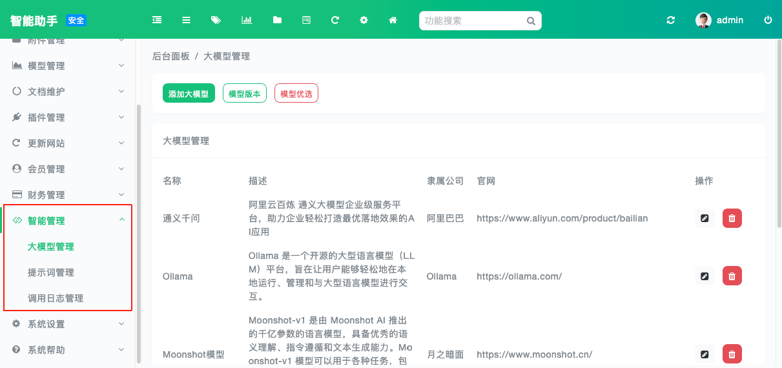Click the user icon beside 会员管理
This screenshot has height=368, width=782.
17,169
